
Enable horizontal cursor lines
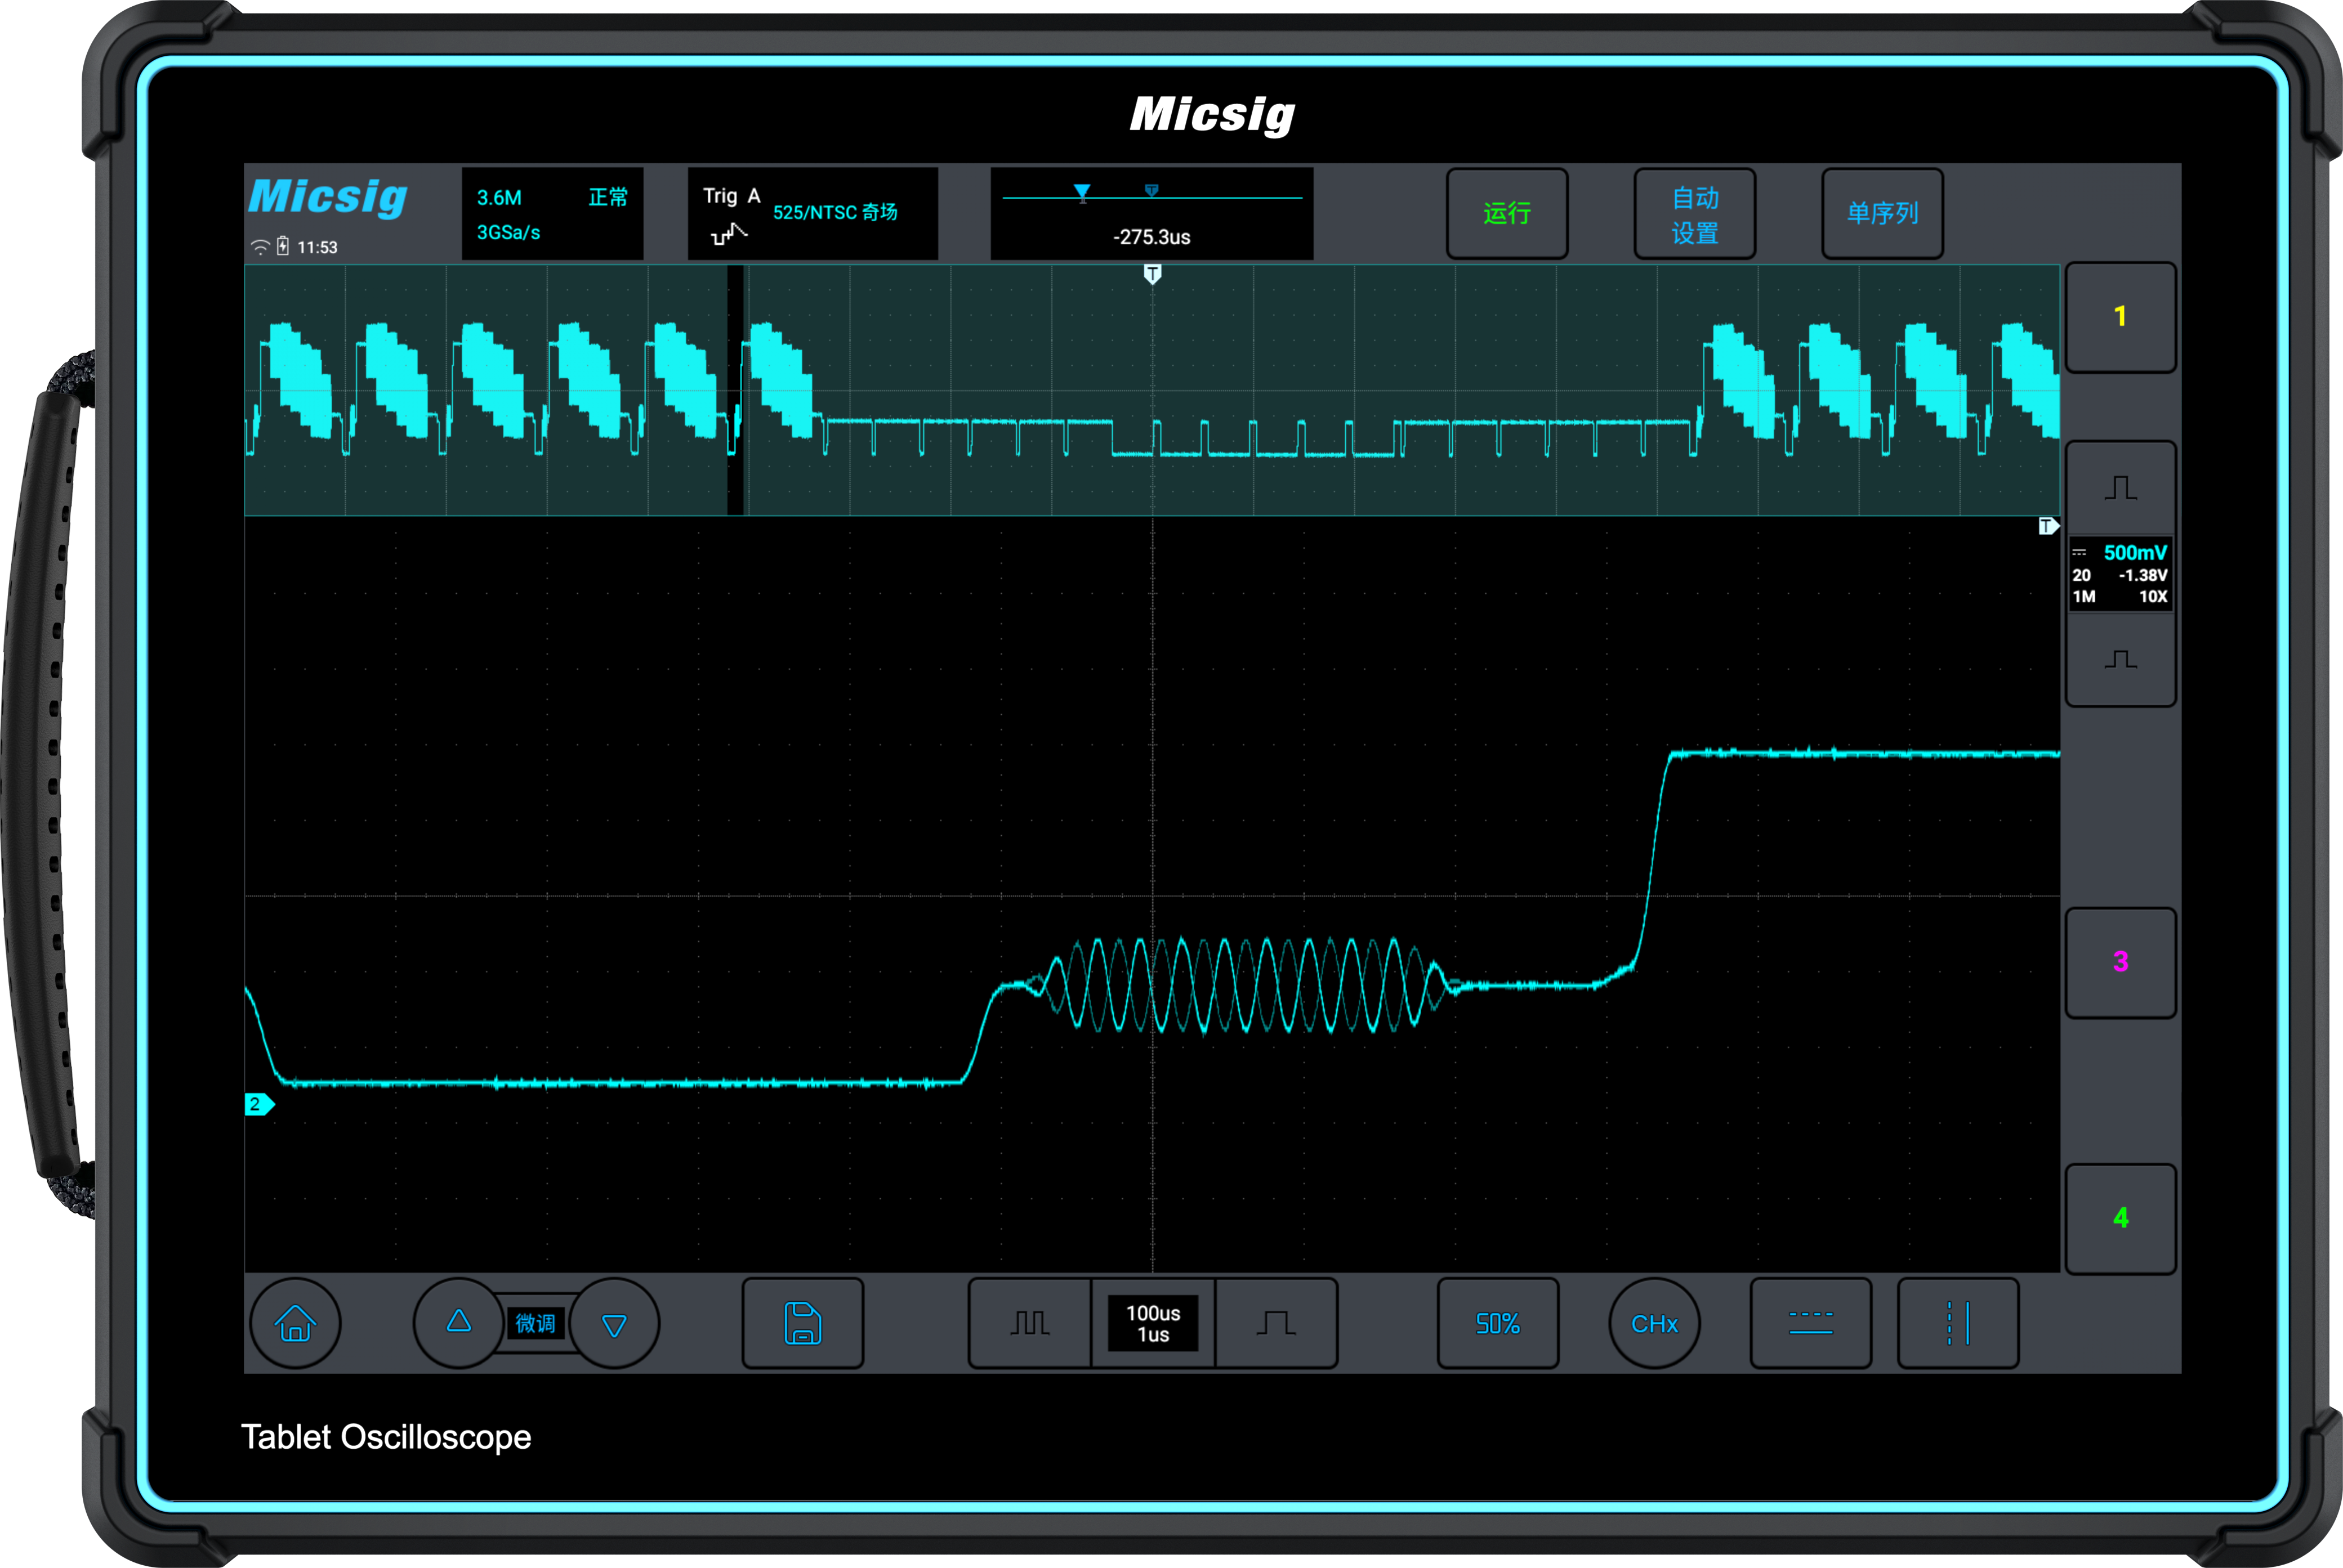[x=1810, y=1323]
